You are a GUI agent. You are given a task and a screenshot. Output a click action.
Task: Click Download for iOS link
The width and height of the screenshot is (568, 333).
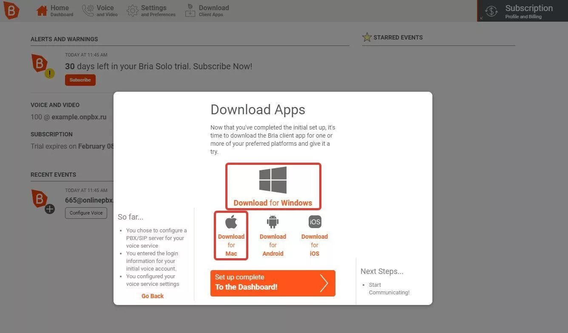pos(315,245)
